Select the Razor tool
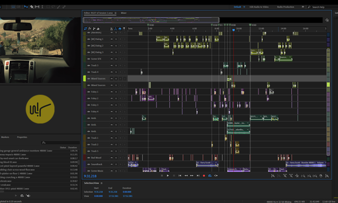 [32, 7]
